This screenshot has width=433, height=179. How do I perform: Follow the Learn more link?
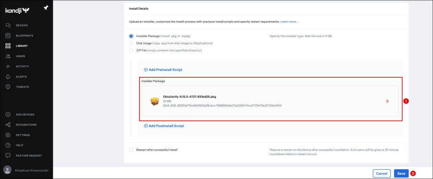[289, 21]
